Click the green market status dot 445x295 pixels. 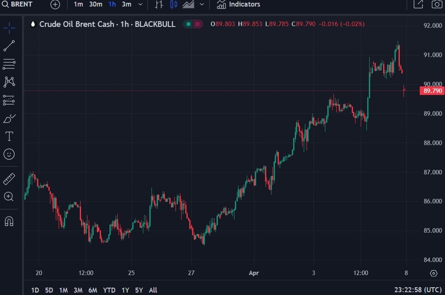(x=188, y=24)
